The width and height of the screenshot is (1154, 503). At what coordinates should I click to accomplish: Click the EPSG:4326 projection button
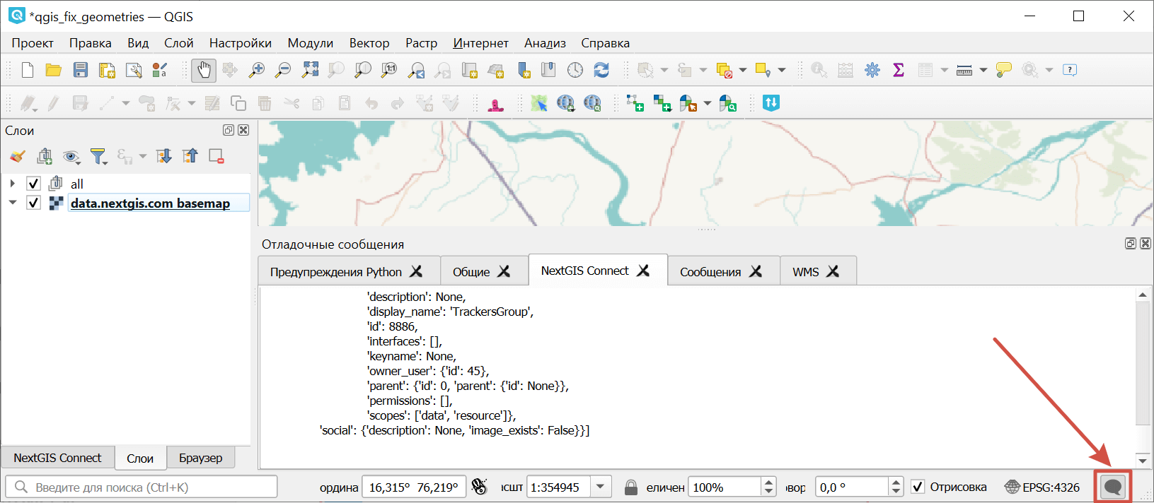click(x=1042, y=487)
